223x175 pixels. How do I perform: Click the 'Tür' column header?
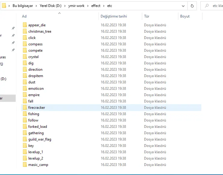[x=147, y=16]
